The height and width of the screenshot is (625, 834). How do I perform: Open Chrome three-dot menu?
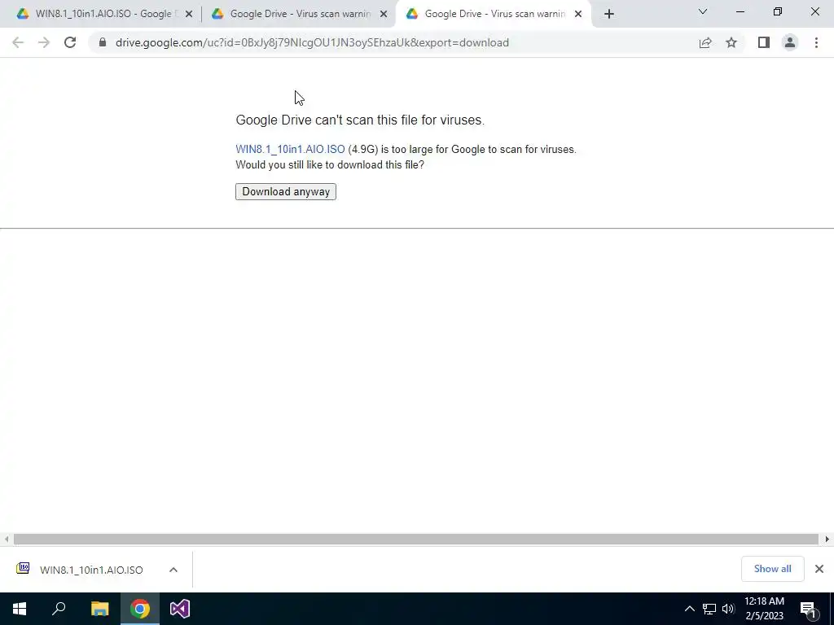[x=816, y=42]
